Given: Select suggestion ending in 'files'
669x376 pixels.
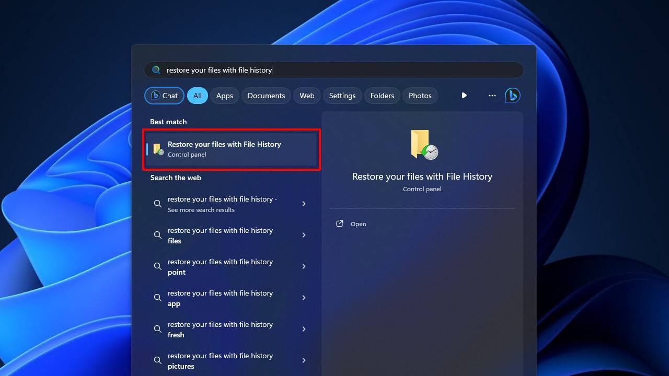Looking at the screenshot, I should coord(232,235).
